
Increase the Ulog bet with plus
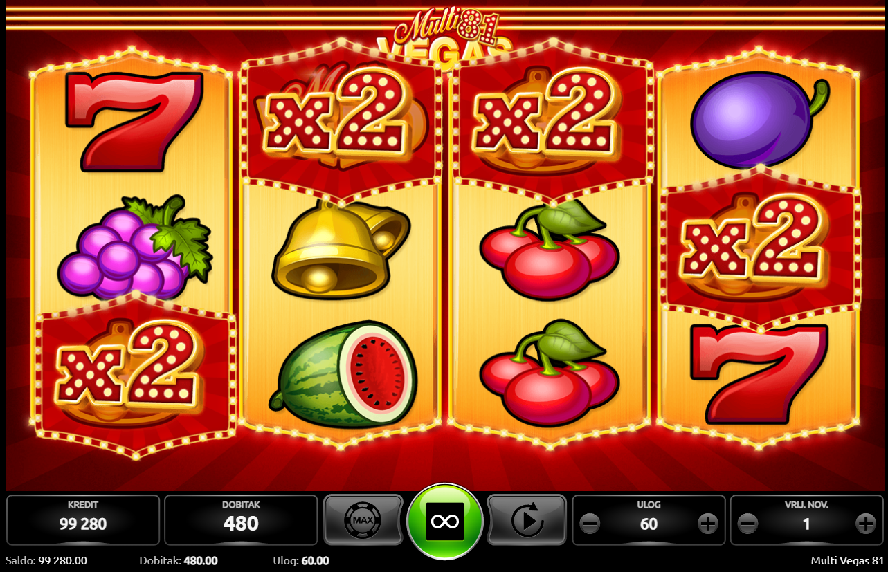[x=708, y=524]
